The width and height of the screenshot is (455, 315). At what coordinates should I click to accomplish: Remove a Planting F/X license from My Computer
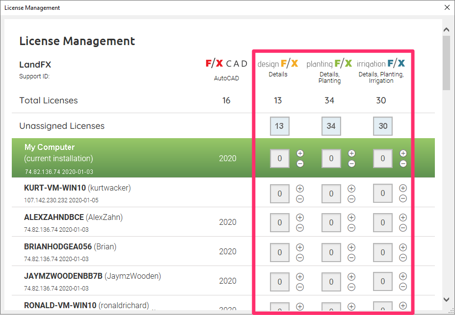pos(351,164)
